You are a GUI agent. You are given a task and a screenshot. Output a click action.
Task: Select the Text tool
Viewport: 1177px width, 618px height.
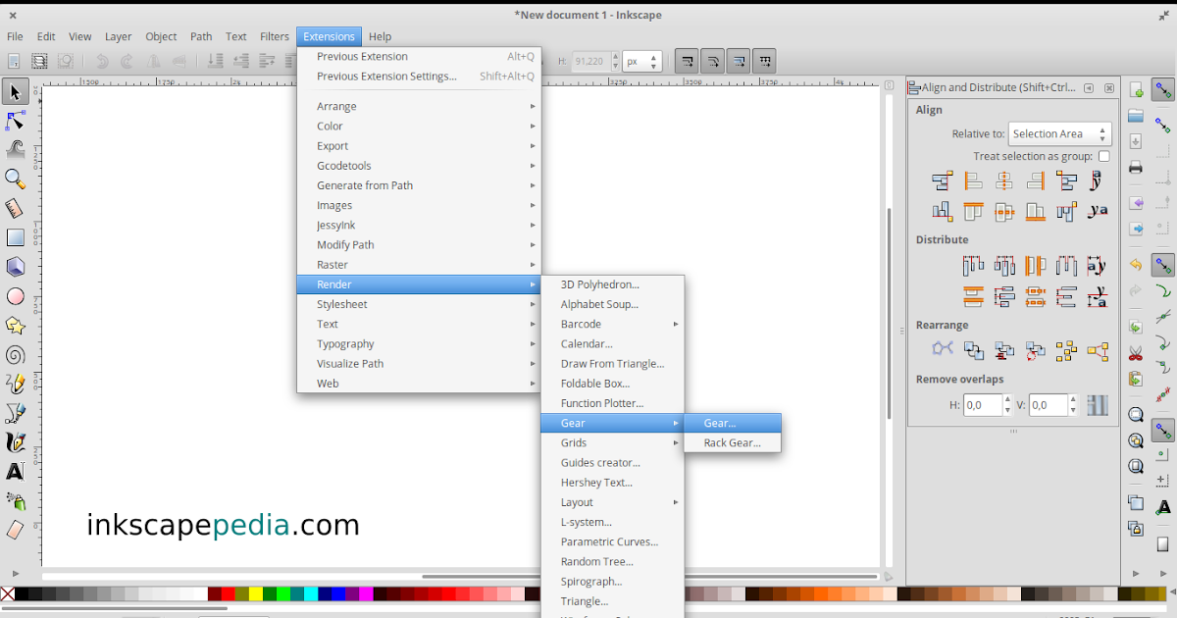point(15,472)
